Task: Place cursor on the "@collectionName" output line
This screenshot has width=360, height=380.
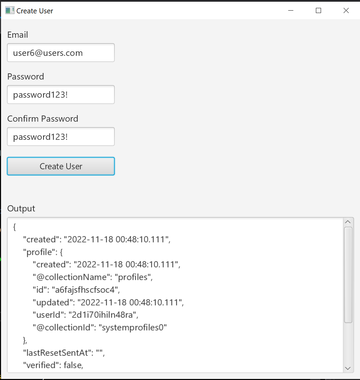Action: tap(92, 277)
